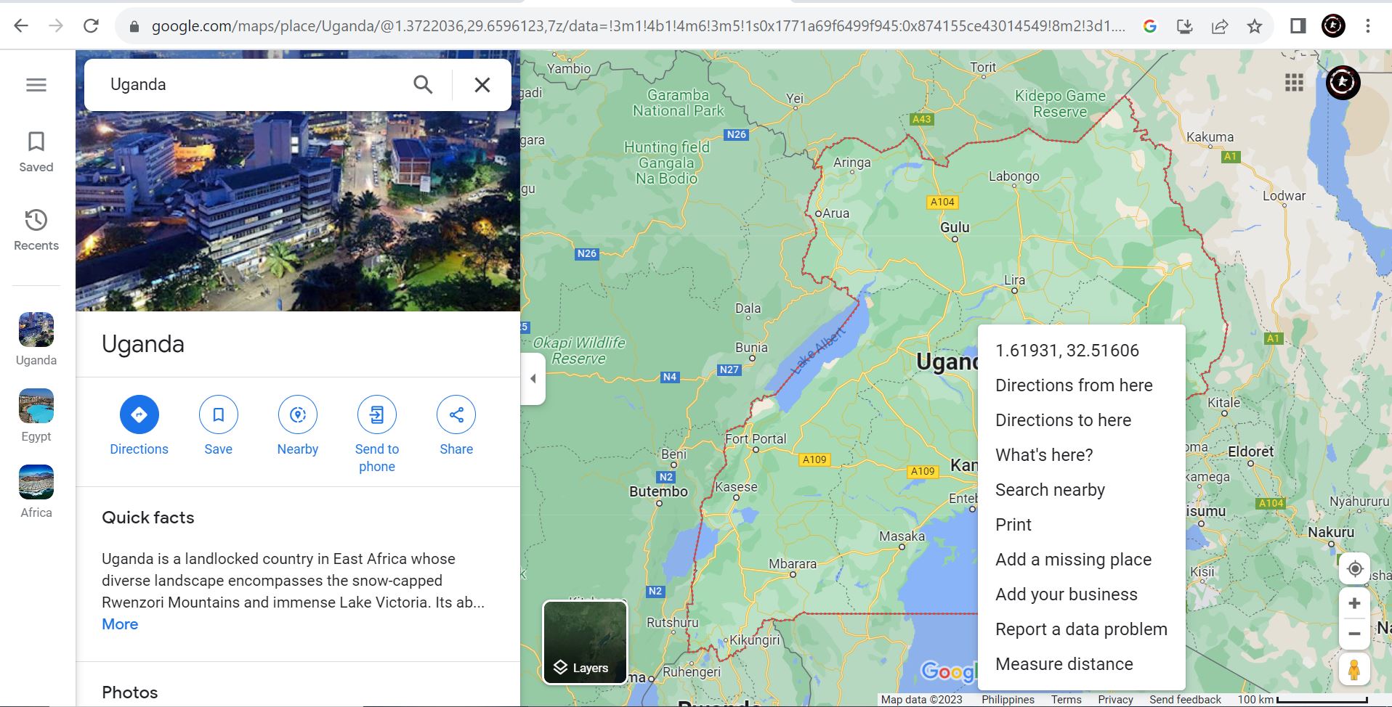Screen dimensions: 1392x707
Task: Click the Uganda night city photo
Action: (298, 211)
